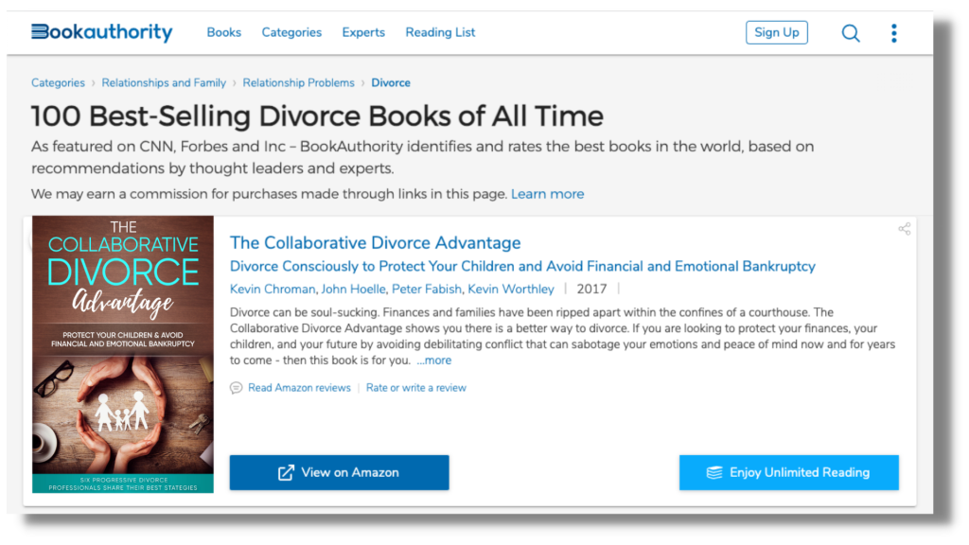
Task: Open the Learn more link
Action: [x=547, y=194]
